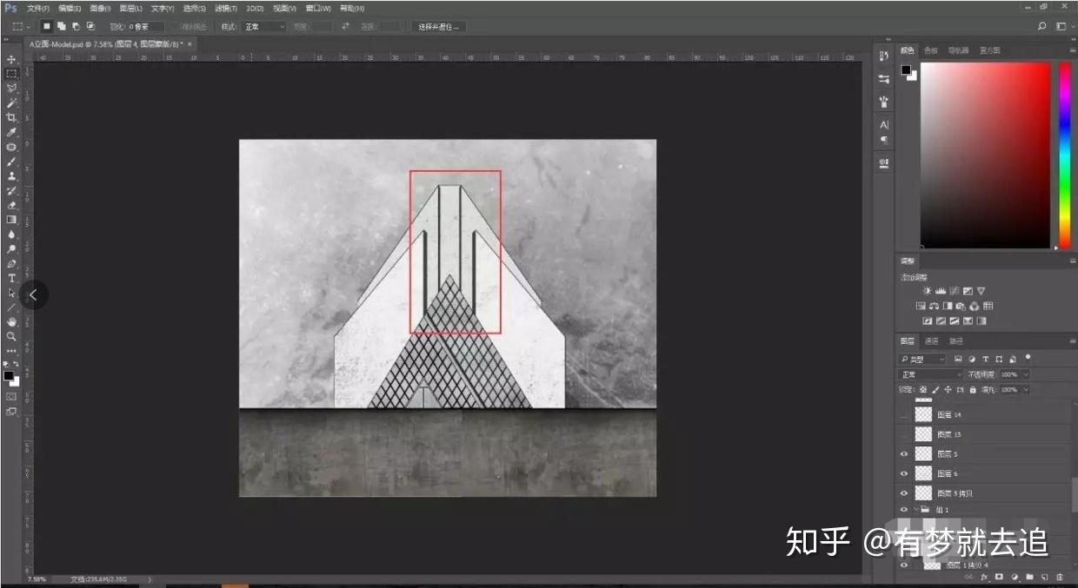1078x588 pixels.
Task: Show hidden layer 图层 13
Action: point(904,434)
